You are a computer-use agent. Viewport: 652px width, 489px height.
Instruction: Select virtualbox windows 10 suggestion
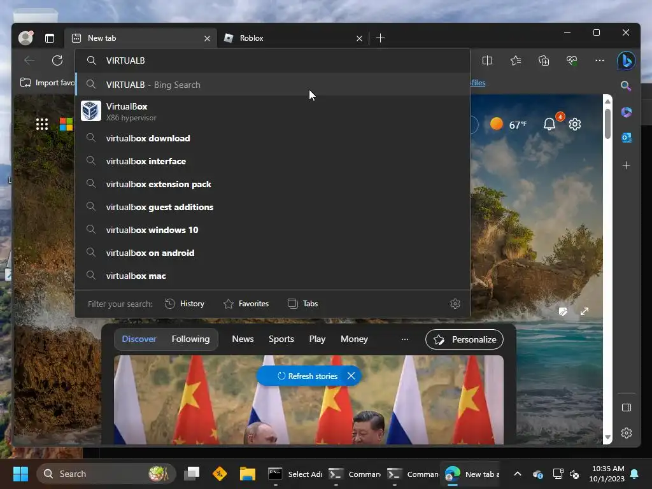(273, 229)
